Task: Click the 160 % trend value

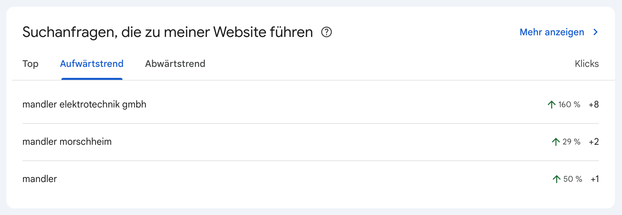Action: point(569,105)
